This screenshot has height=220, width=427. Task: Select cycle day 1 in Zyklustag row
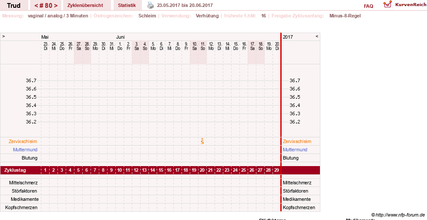pyautogui.click(x=45, y=170)
